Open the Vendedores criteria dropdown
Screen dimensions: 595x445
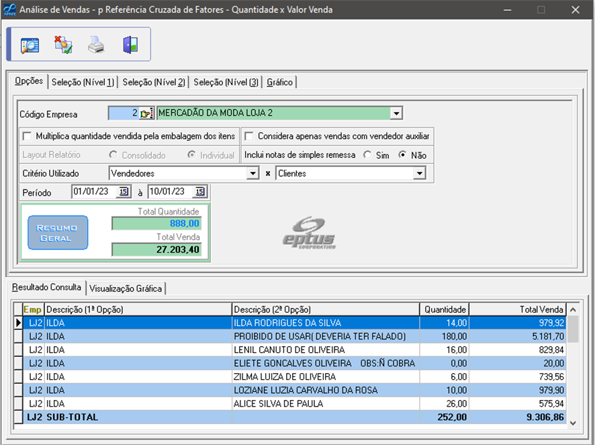pos(253,173)
